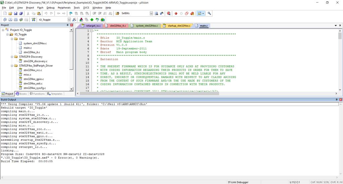Screen dimensions: 343x184
Task: Collapse the User folder in project tree
Action: point(12,39)
